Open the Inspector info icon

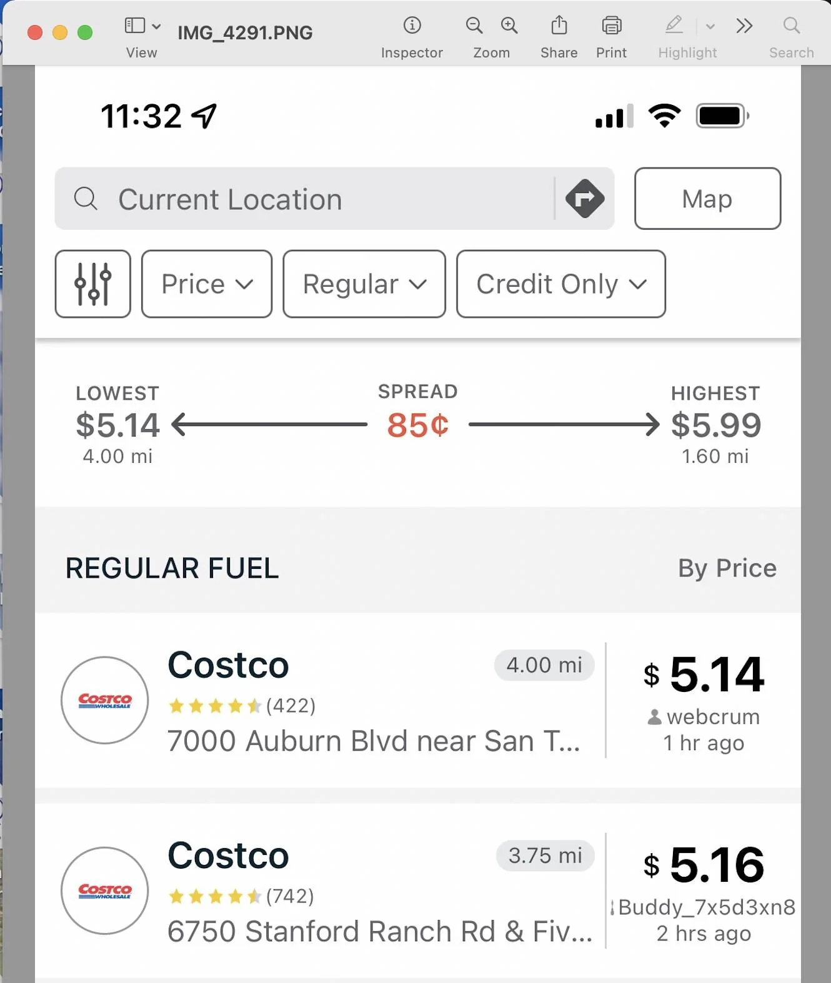click(412, 26)
